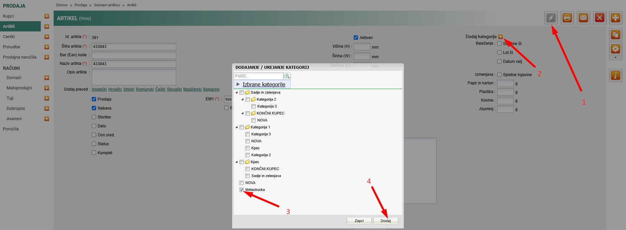Click the Poišči search field
This screenshot has height=230, width=626.
click(x=259, y=76)
